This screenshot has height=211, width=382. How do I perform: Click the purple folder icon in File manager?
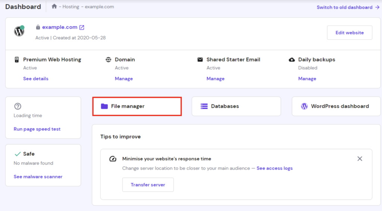click(x=104, y=106)
